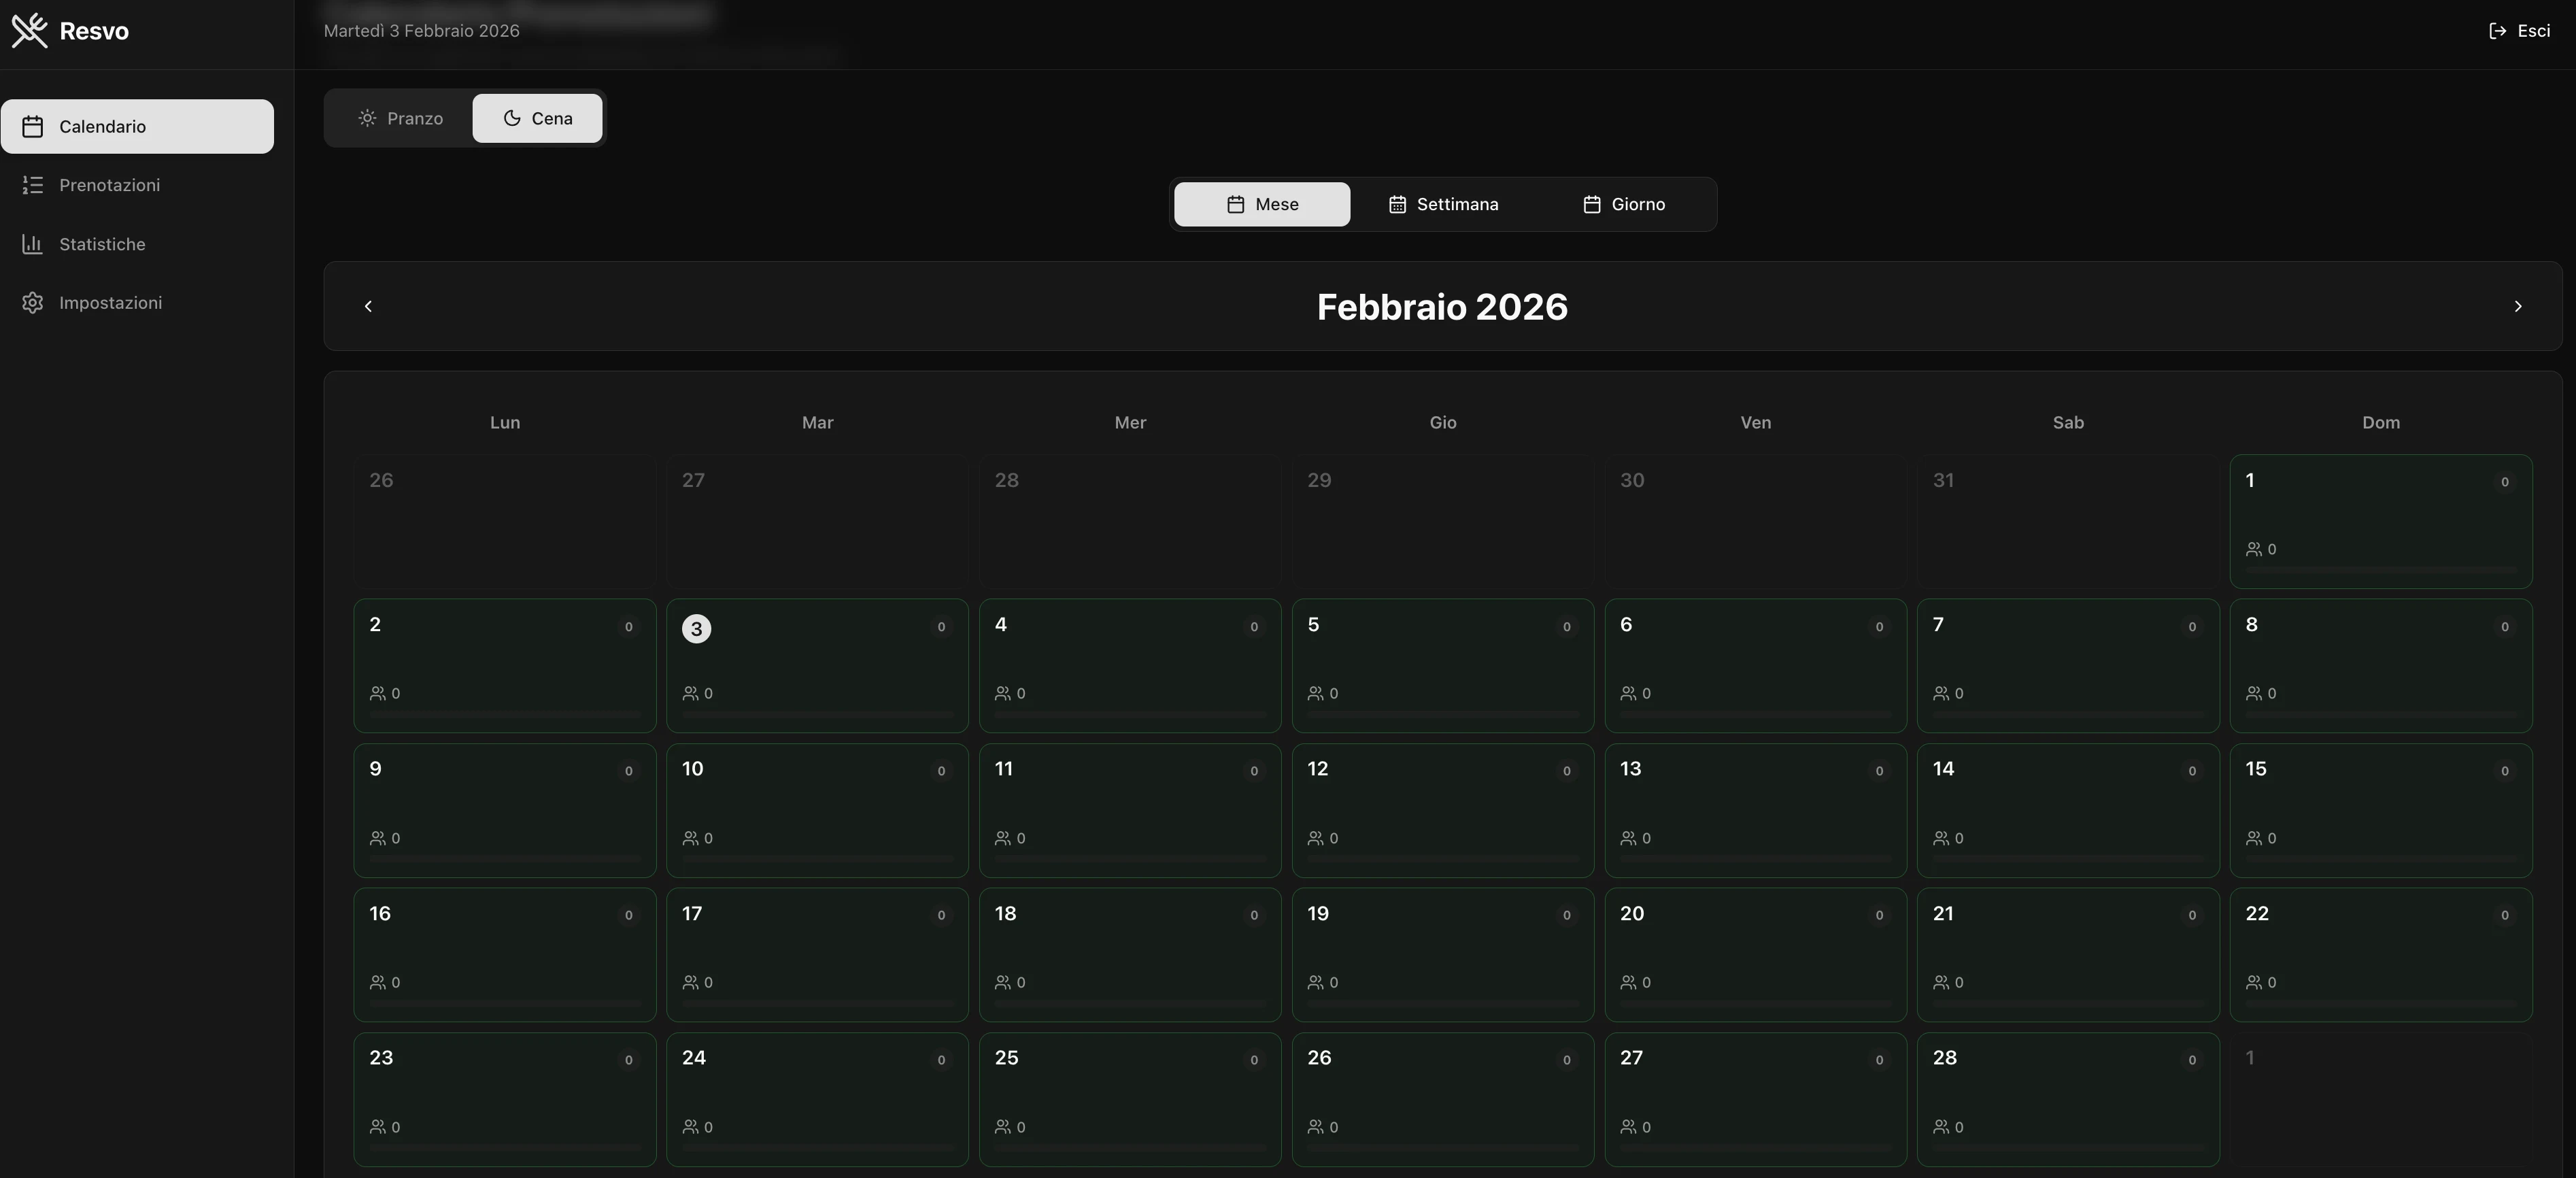Switch to Pranzo lunch service
The image size is (2576, 1178).
click(400, 118)
